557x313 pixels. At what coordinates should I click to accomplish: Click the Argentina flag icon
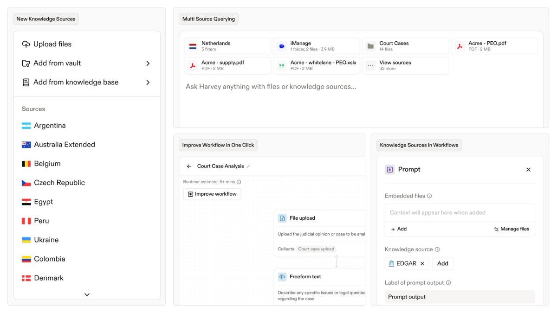26,126
